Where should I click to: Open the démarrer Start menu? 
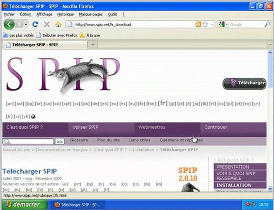[25, 204]
